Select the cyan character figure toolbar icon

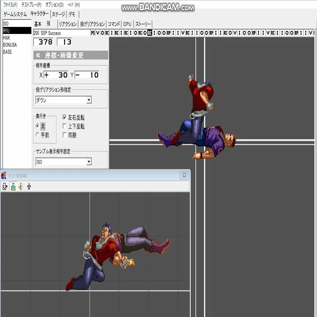point(13,186)
